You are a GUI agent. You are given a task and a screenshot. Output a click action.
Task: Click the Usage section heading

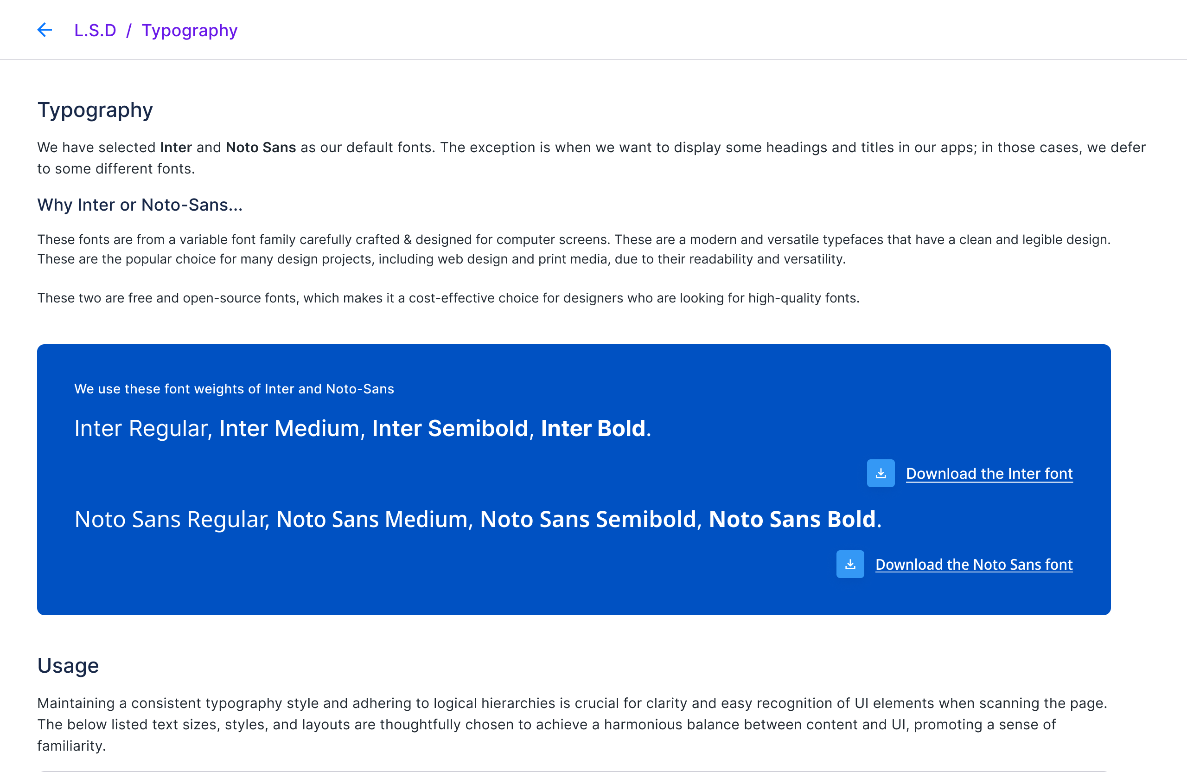[68, 666]
